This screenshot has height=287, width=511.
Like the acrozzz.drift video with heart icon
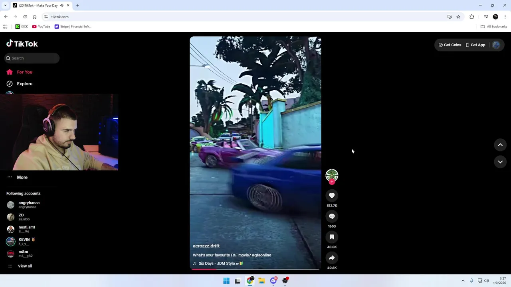(332, 195)
